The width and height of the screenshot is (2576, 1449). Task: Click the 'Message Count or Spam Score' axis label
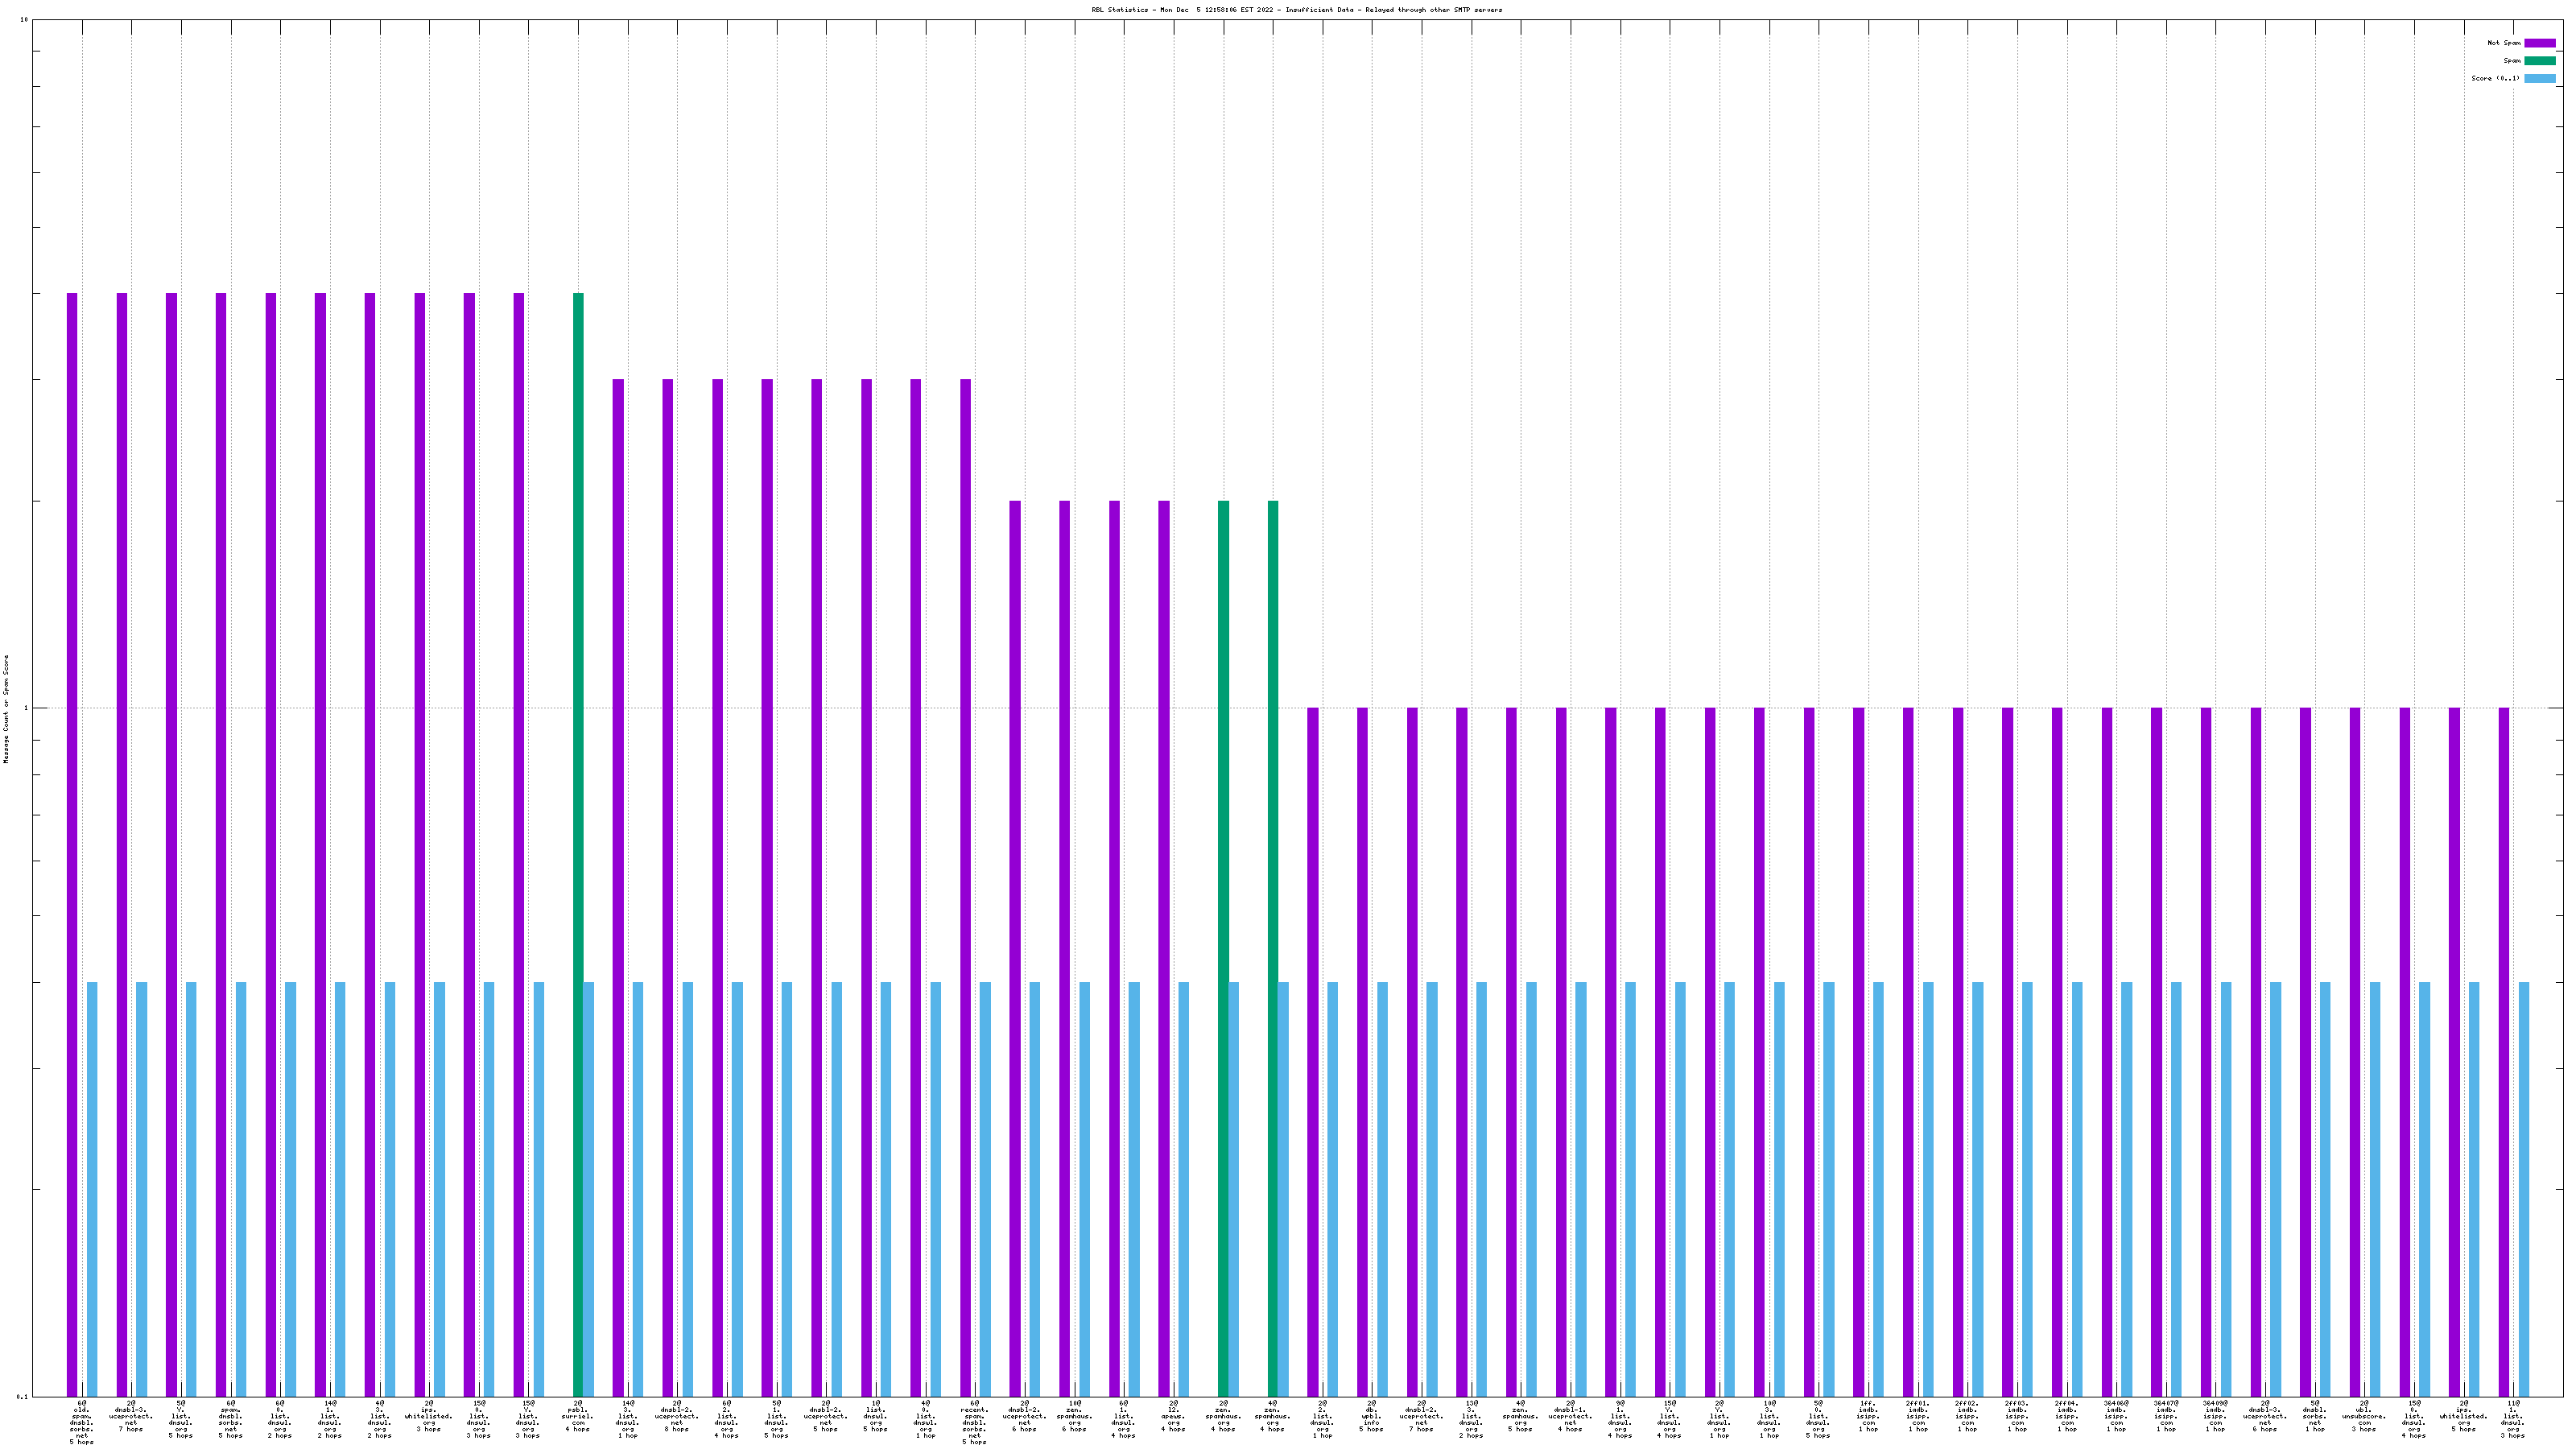tap(6, 708)
